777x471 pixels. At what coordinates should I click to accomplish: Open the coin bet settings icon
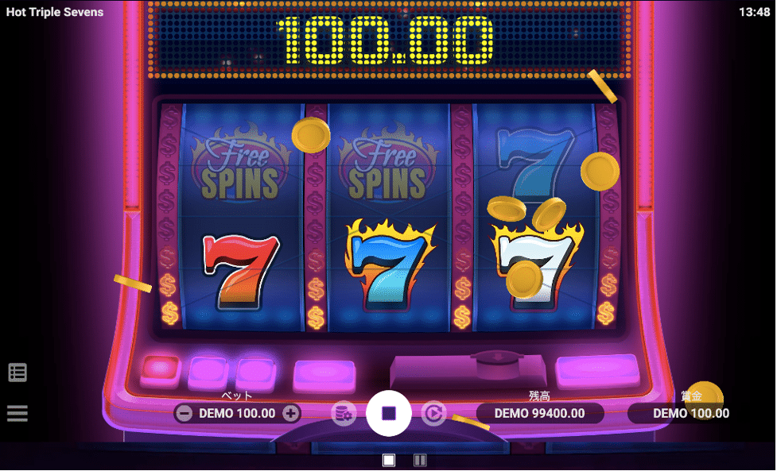coord(344,414)
